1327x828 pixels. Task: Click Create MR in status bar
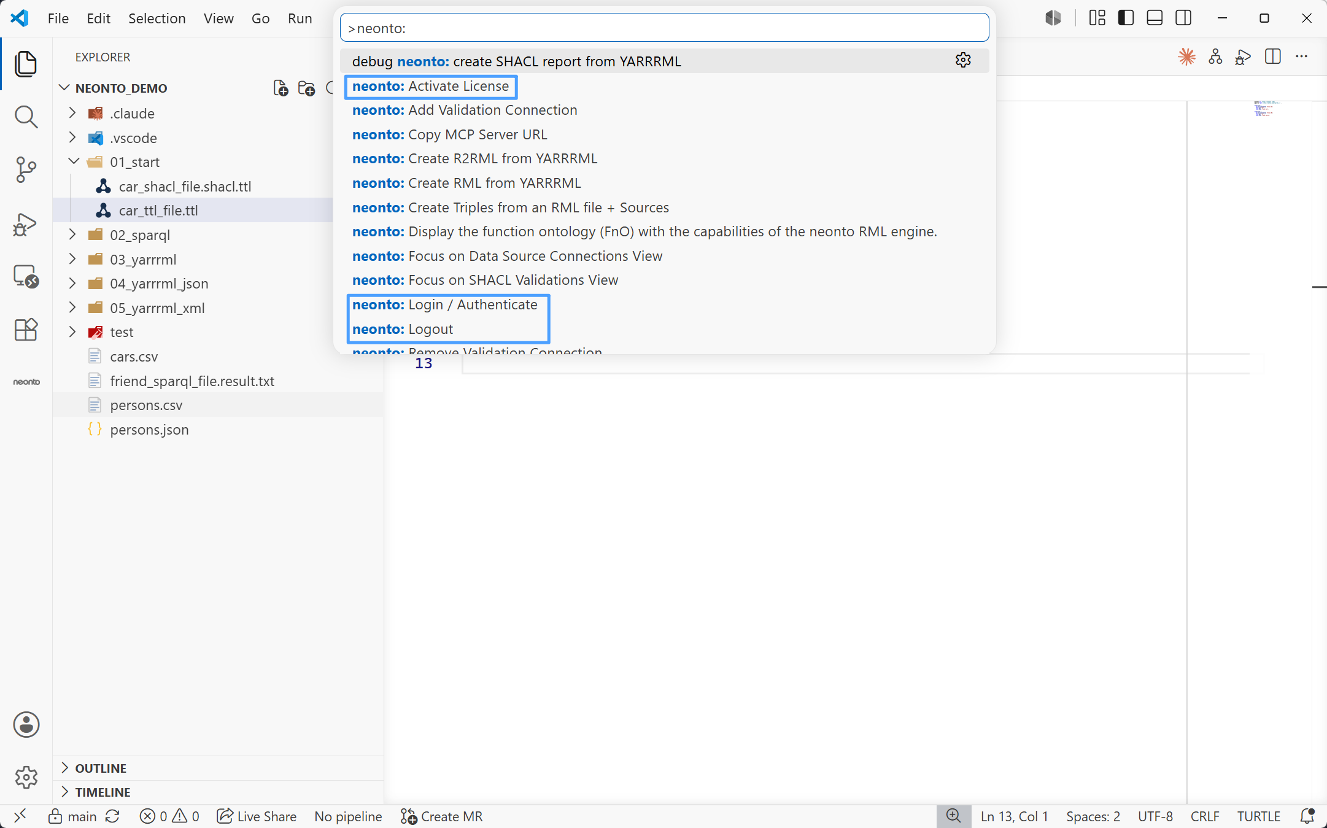(x=441, y=816)
